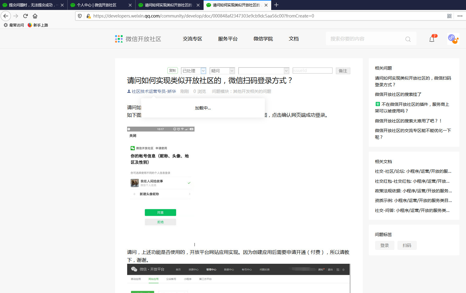
Task: Open related doc 社交-社区/论坛
Action: (x=413, y=171)
